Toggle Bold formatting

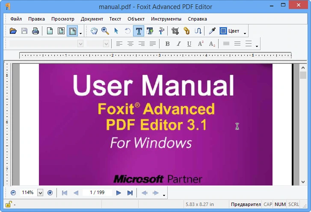click(167, 44)
